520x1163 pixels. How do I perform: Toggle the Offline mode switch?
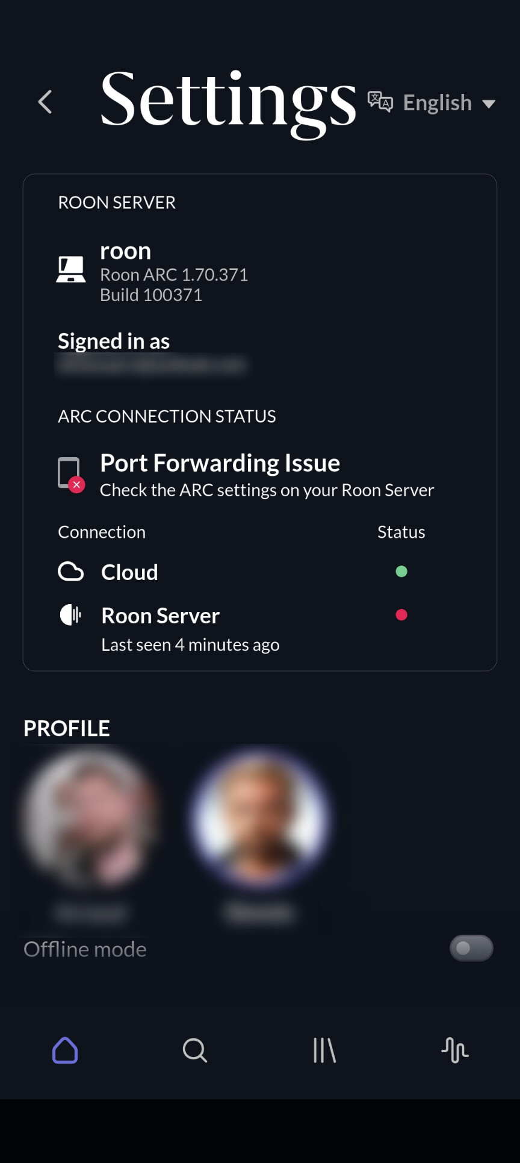click(471, 949)
